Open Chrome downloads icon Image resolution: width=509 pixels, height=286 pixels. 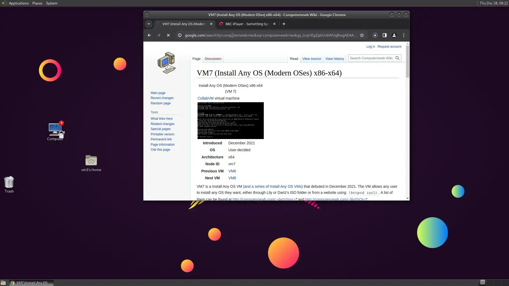[375, 35]
